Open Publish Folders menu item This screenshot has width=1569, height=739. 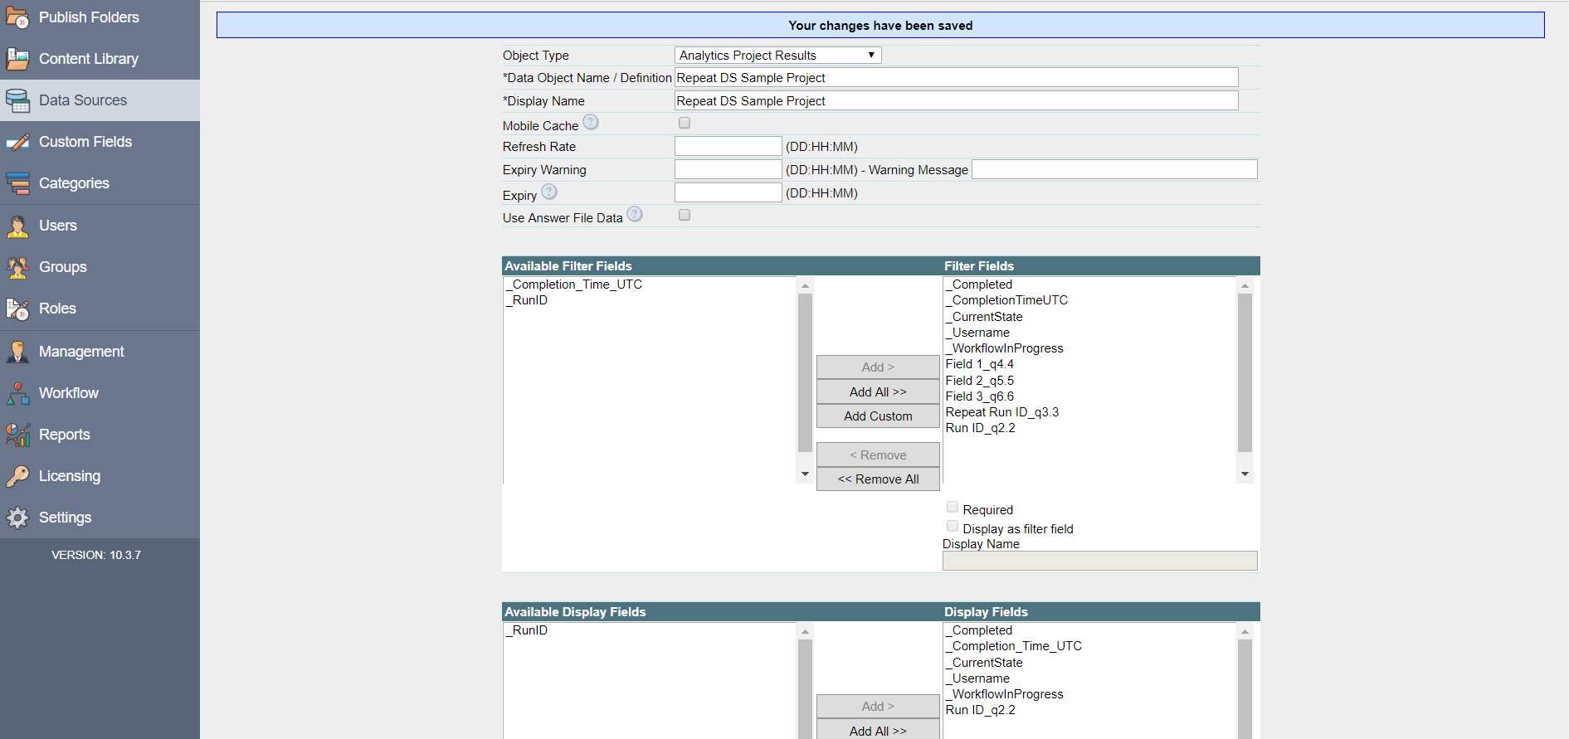pos(100,17)
